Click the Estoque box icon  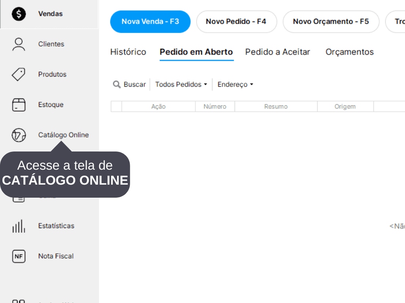coord(19,105)
